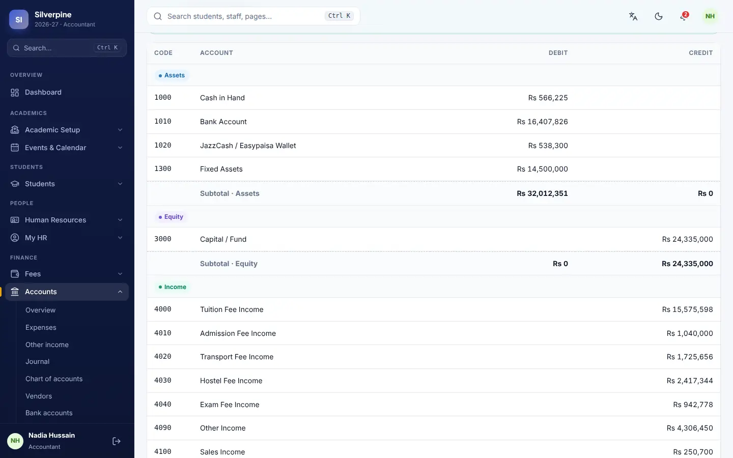Go to Accounts Overview
Viewport: 733px width, 458px height.
click(40, 310)
